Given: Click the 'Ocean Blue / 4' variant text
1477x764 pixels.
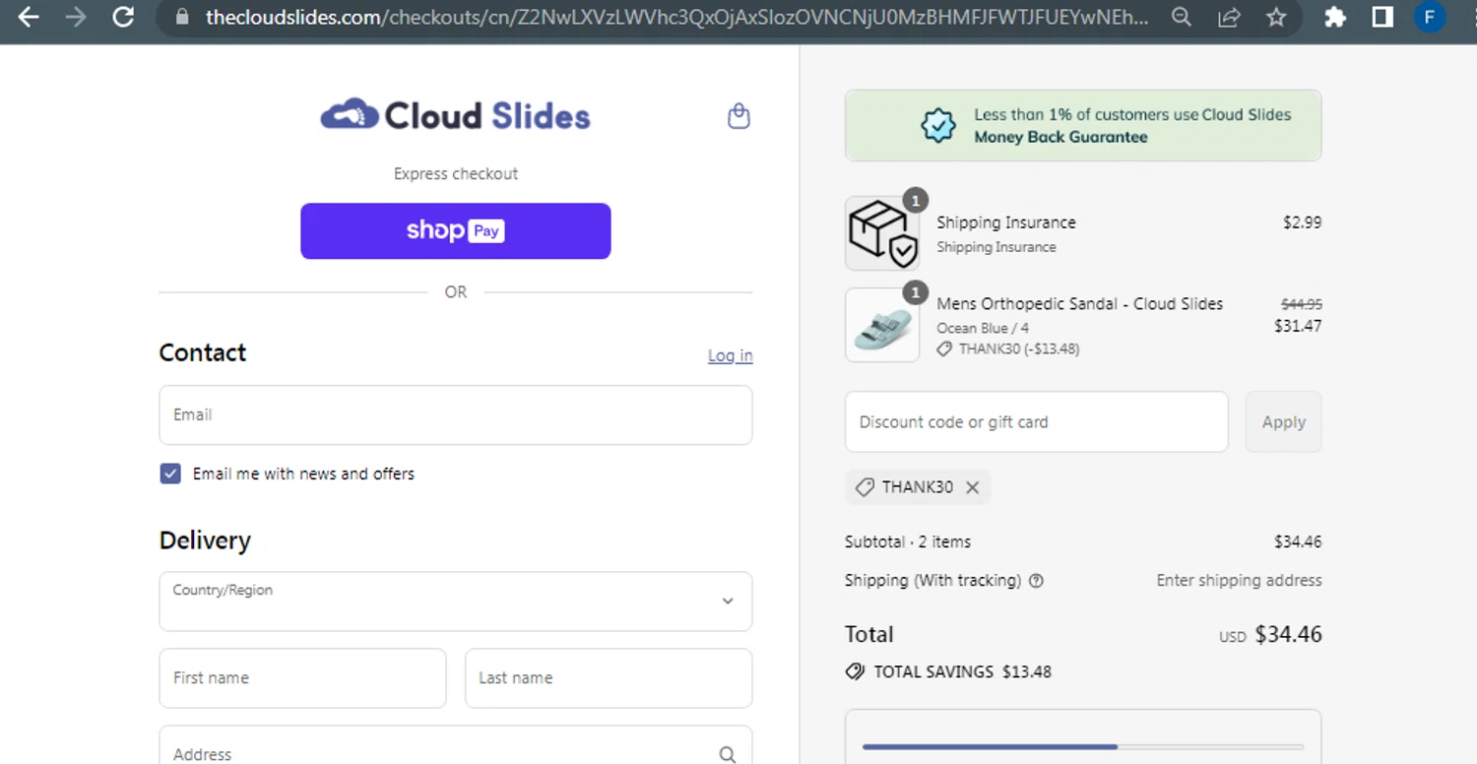Looking at the screenshot, I should (983, 329).
